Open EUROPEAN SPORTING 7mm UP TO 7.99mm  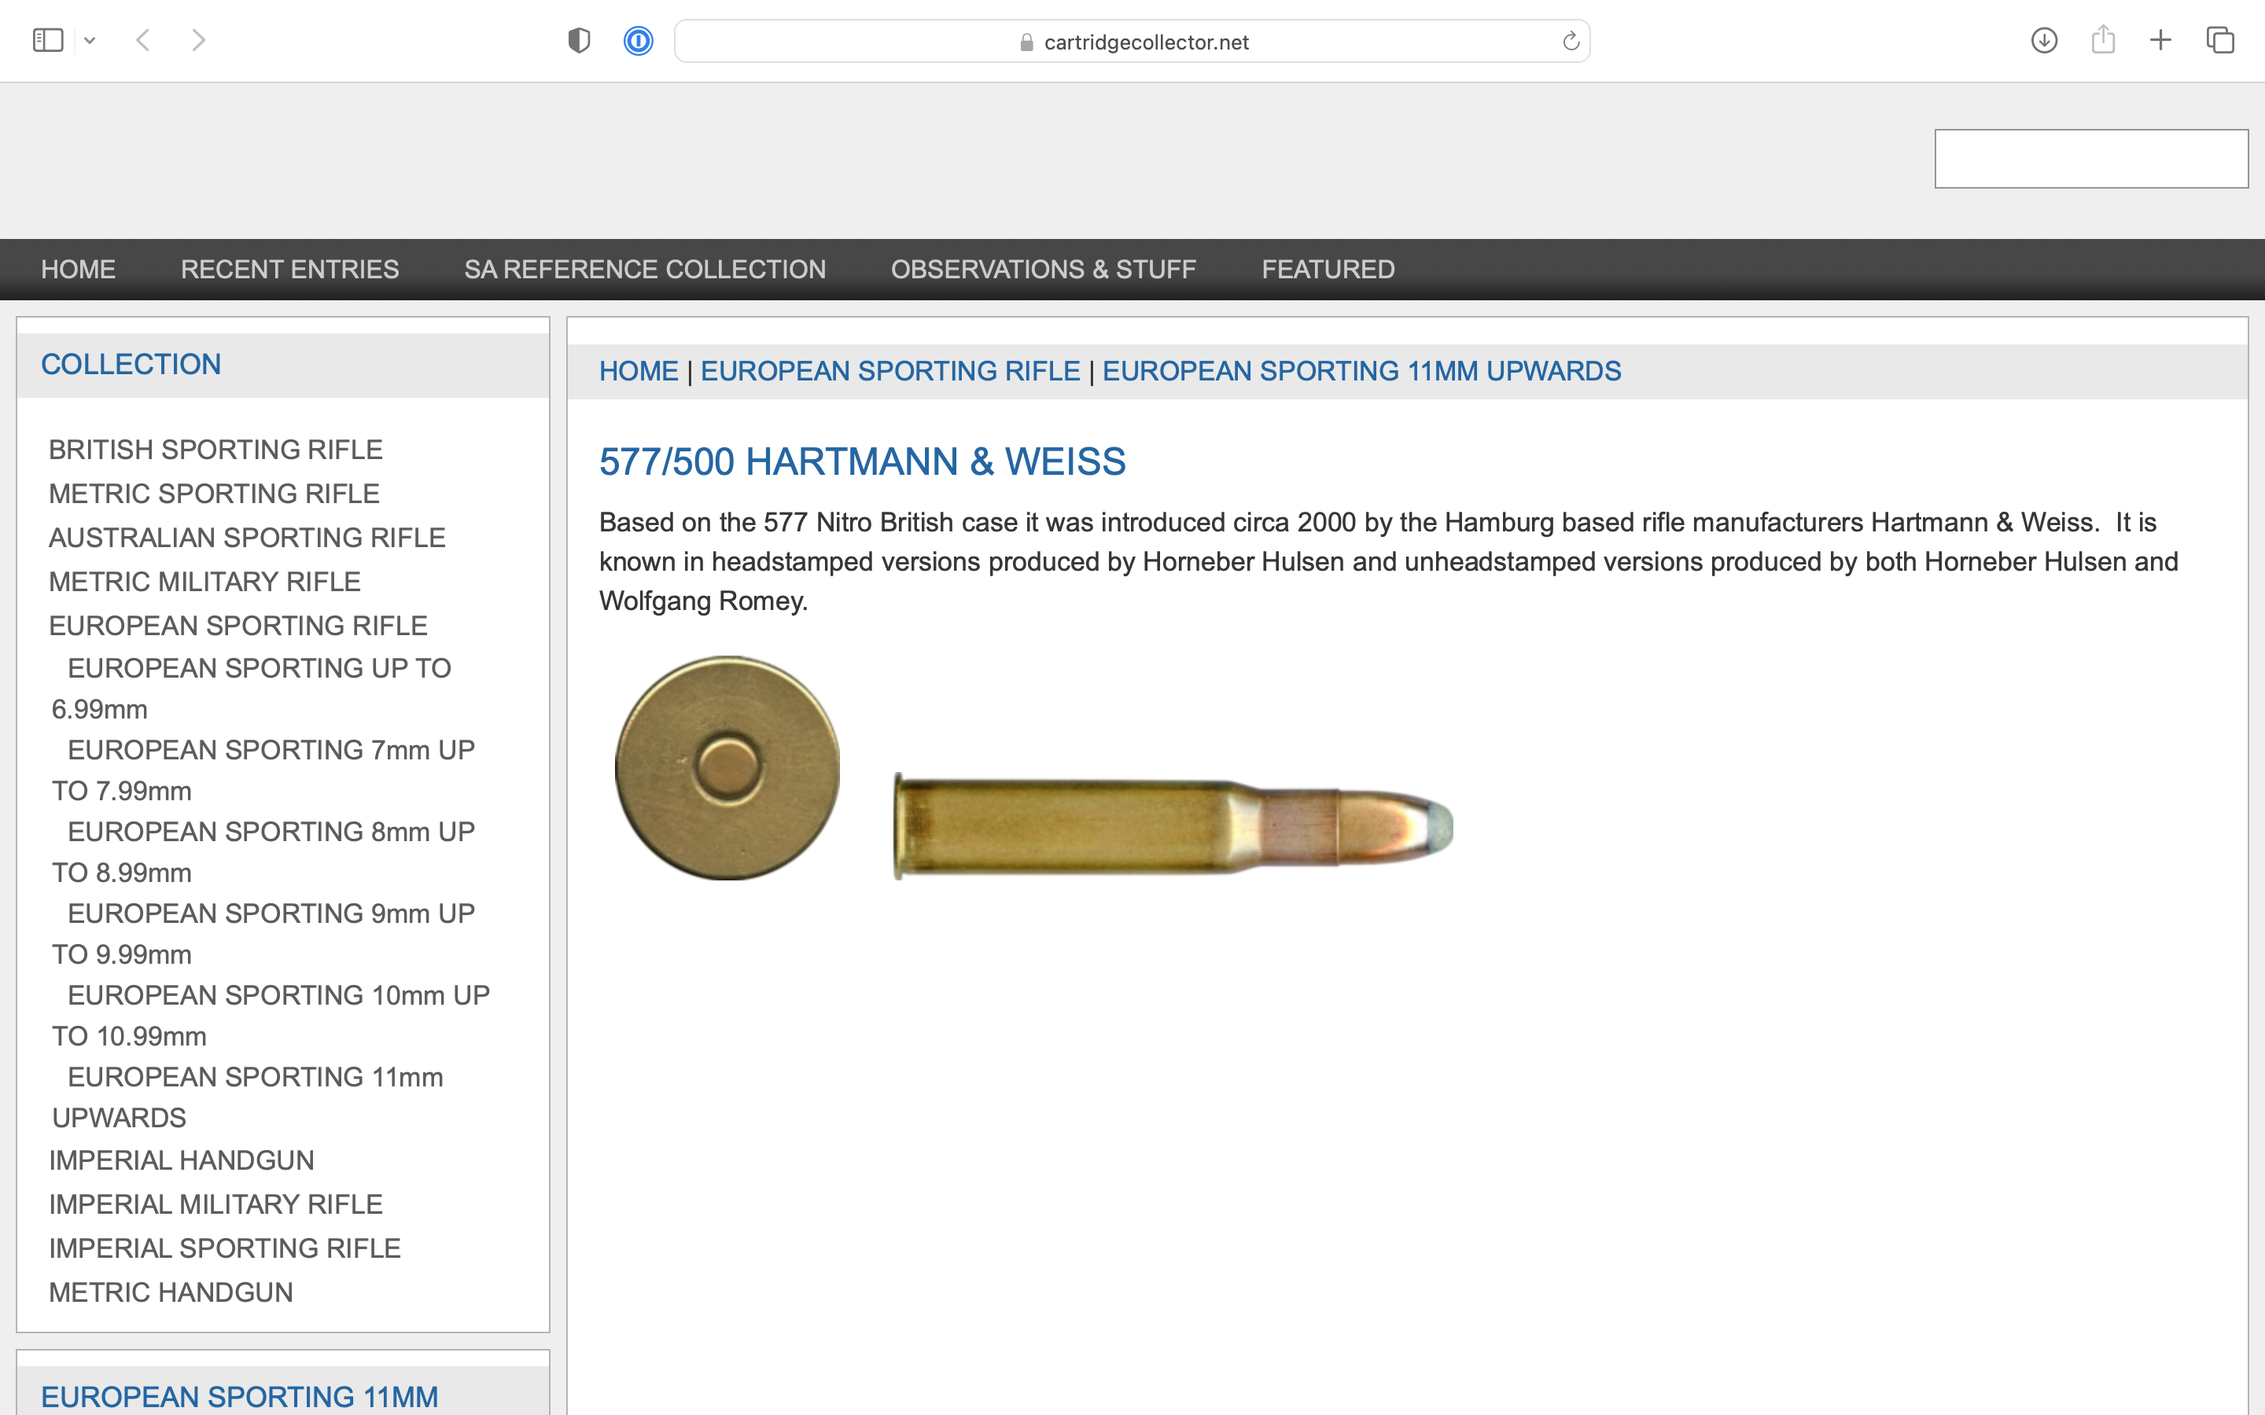(263, 770)
